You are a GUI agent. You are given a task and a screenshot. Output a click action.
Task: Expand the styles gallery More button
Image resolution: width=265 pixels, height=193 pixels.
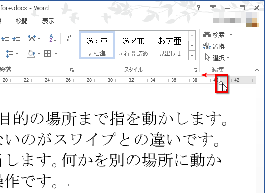click(x=192, y=55)
